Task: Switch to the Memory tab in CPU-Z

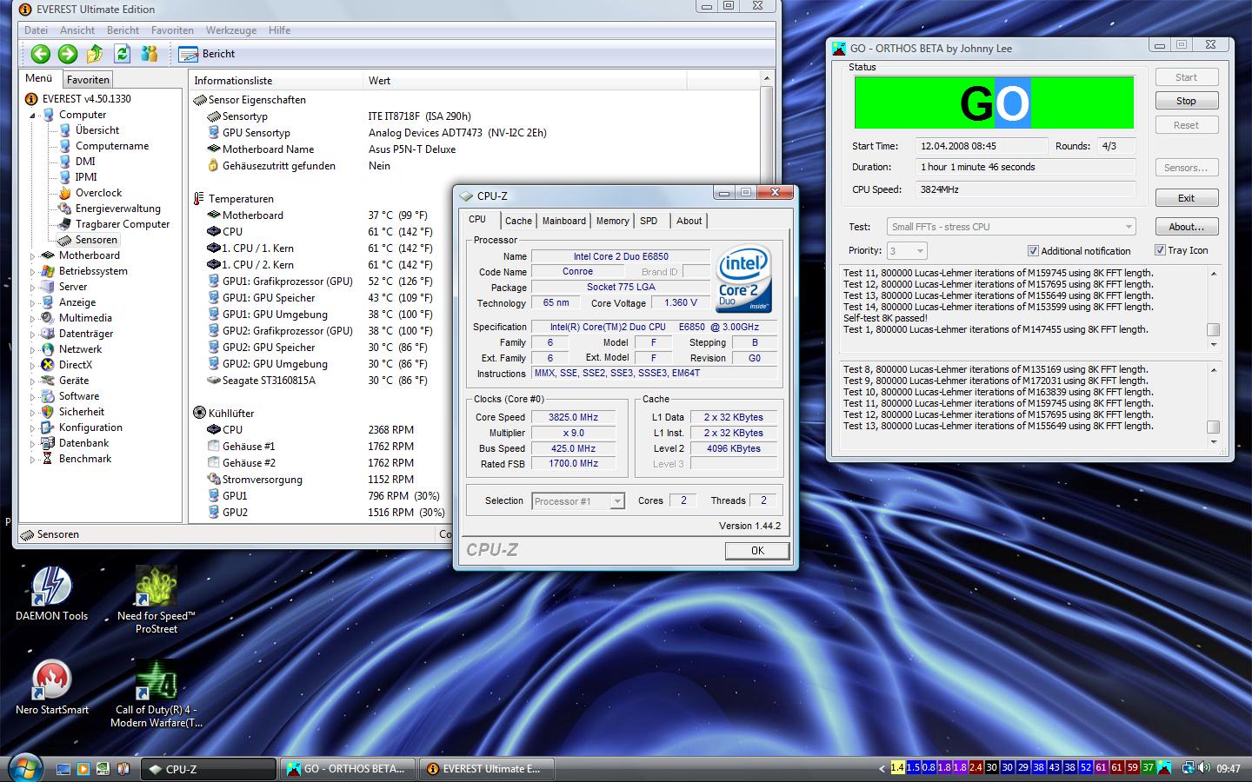Action: pos(612,221)
